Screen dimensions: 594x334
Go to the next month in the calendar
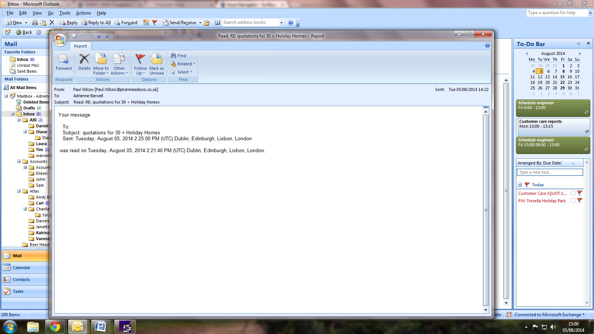click(x=580, y=53)
